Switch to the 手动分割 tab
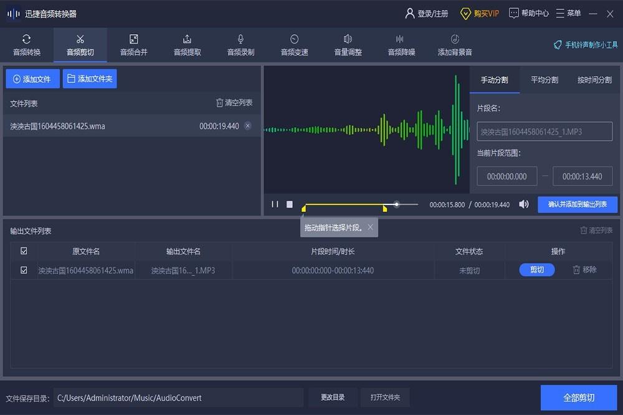623x415 pixels. [x=494, y=80]
